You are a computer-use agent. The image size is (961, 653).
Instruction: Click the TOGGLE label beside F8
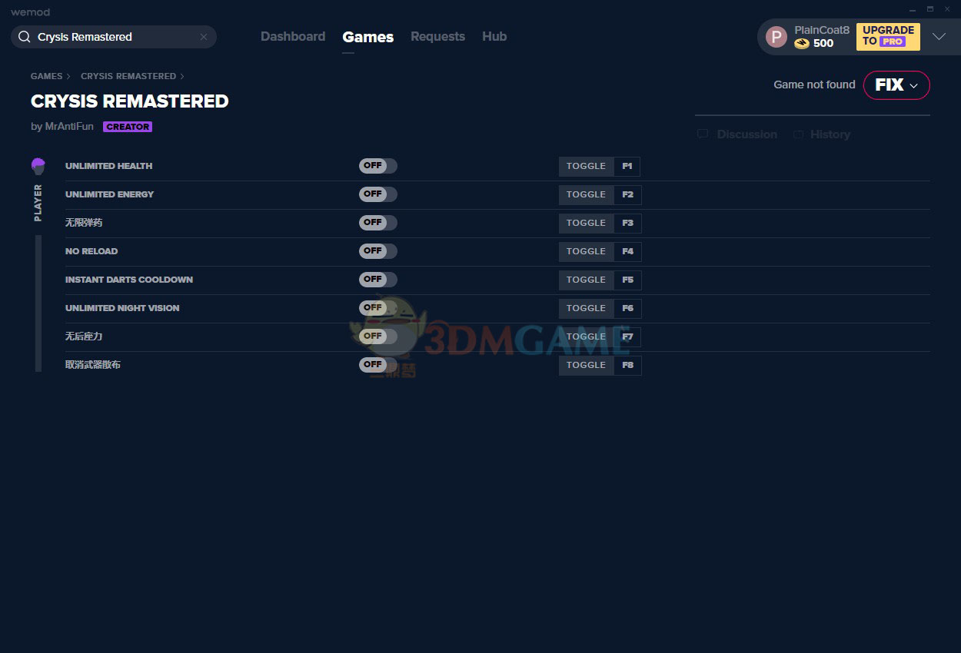(587, 365)
